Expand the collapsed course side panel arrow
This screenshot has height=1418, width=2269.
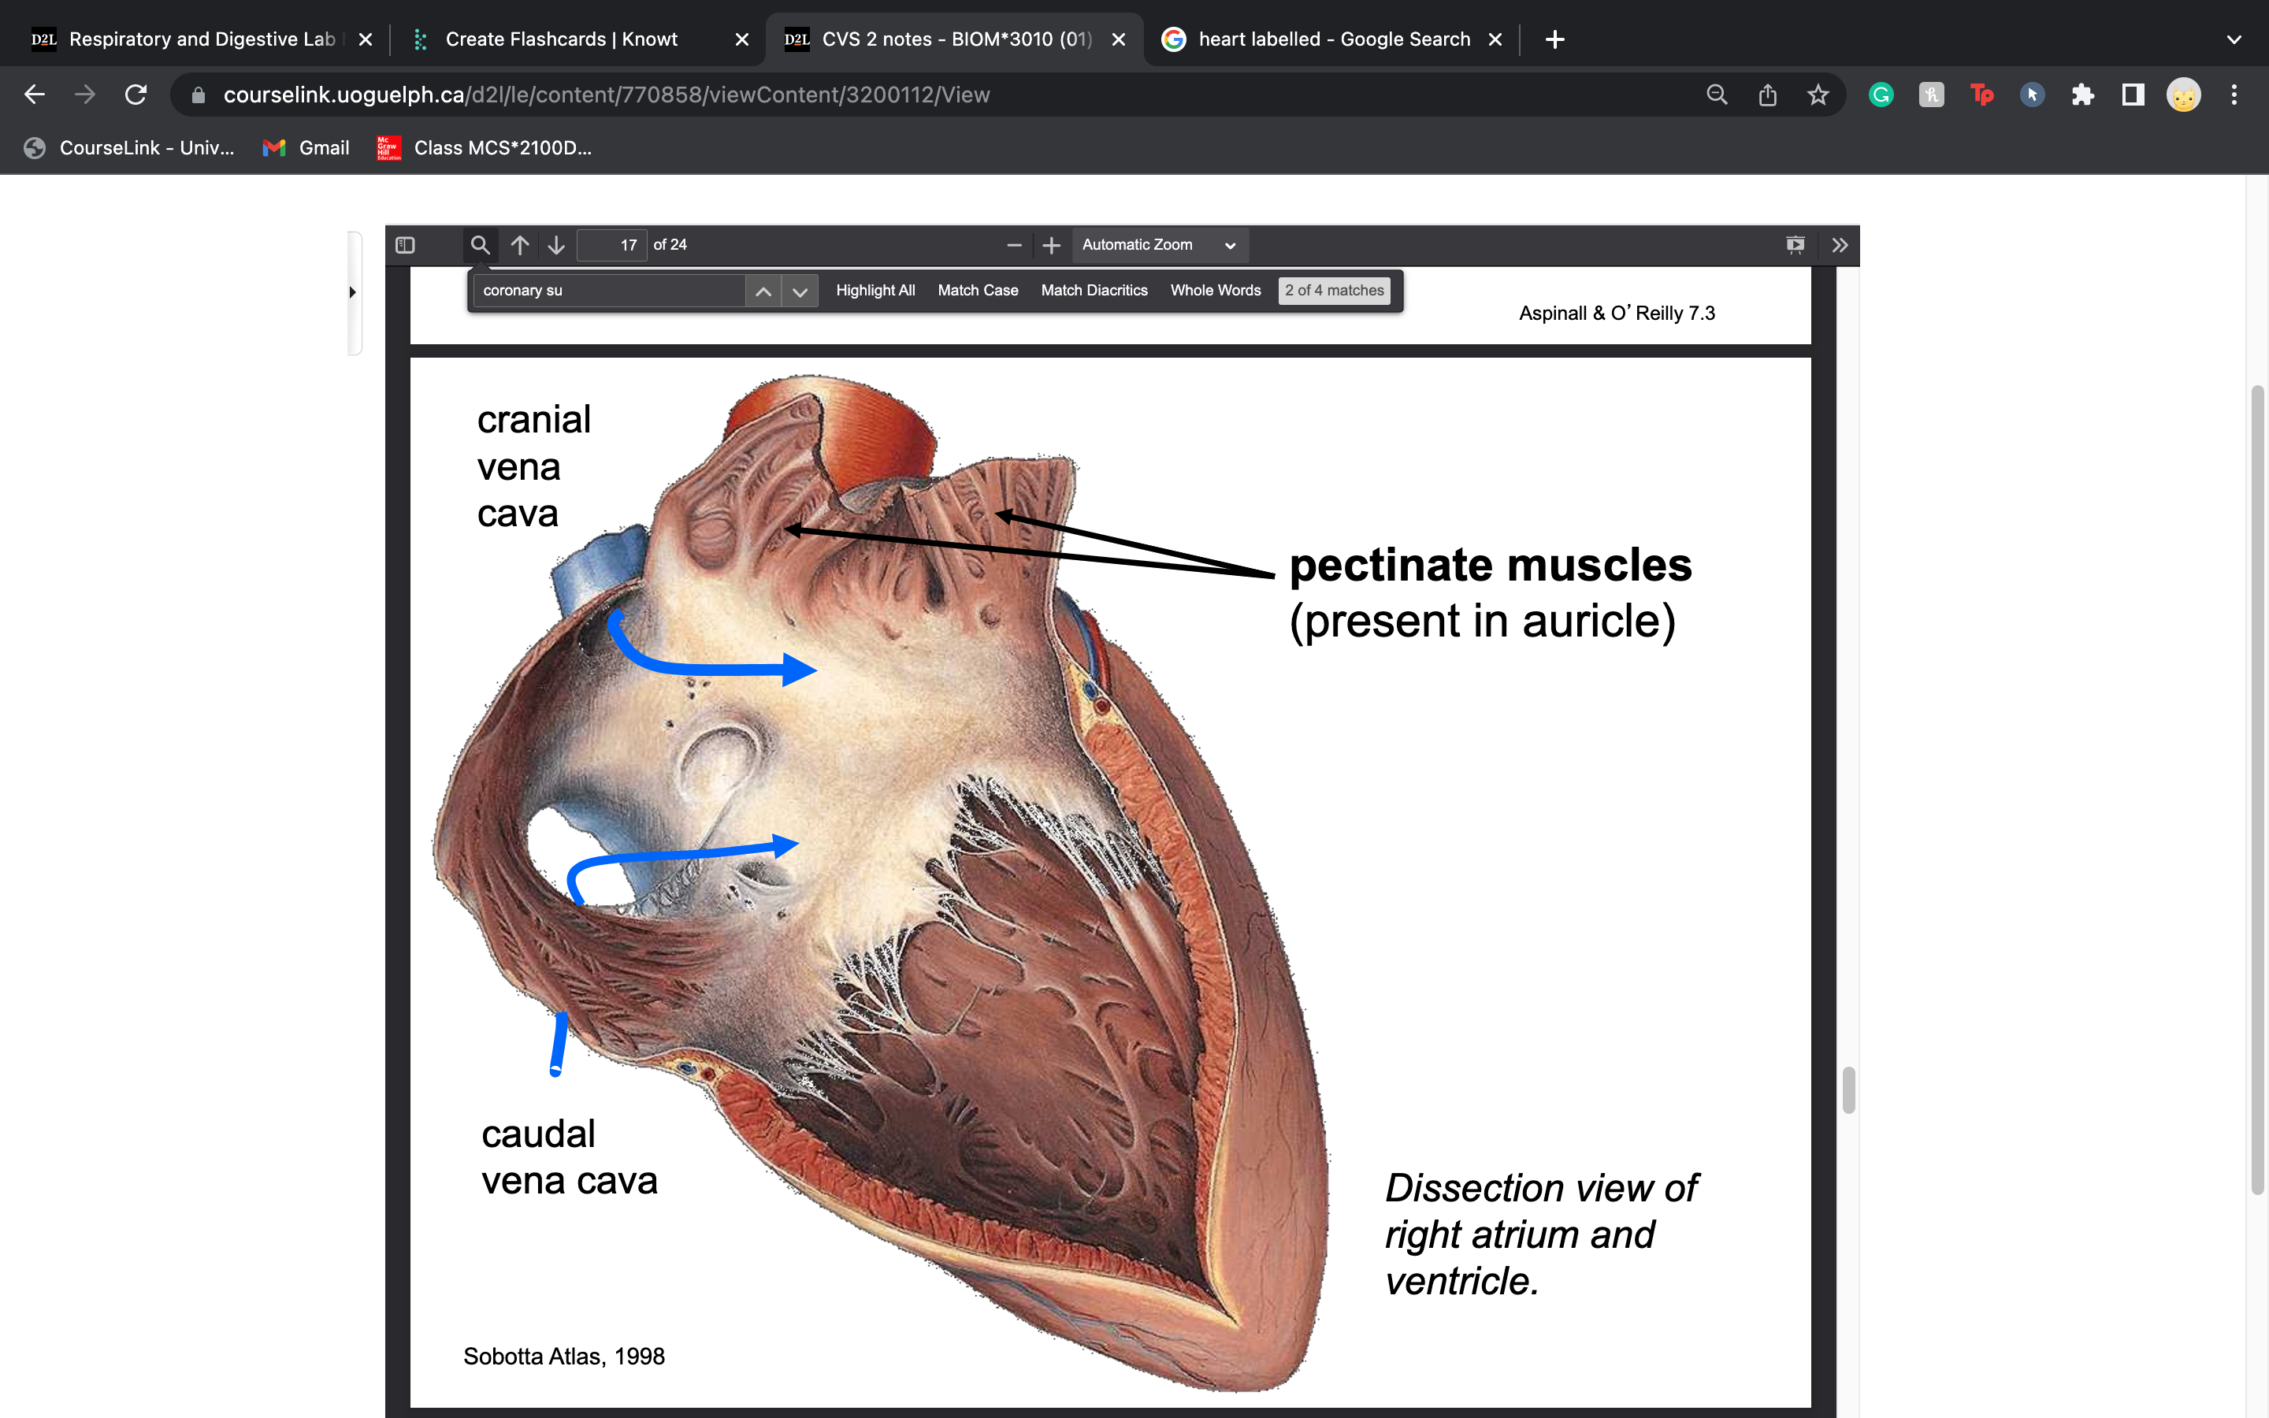pos(352,292)
